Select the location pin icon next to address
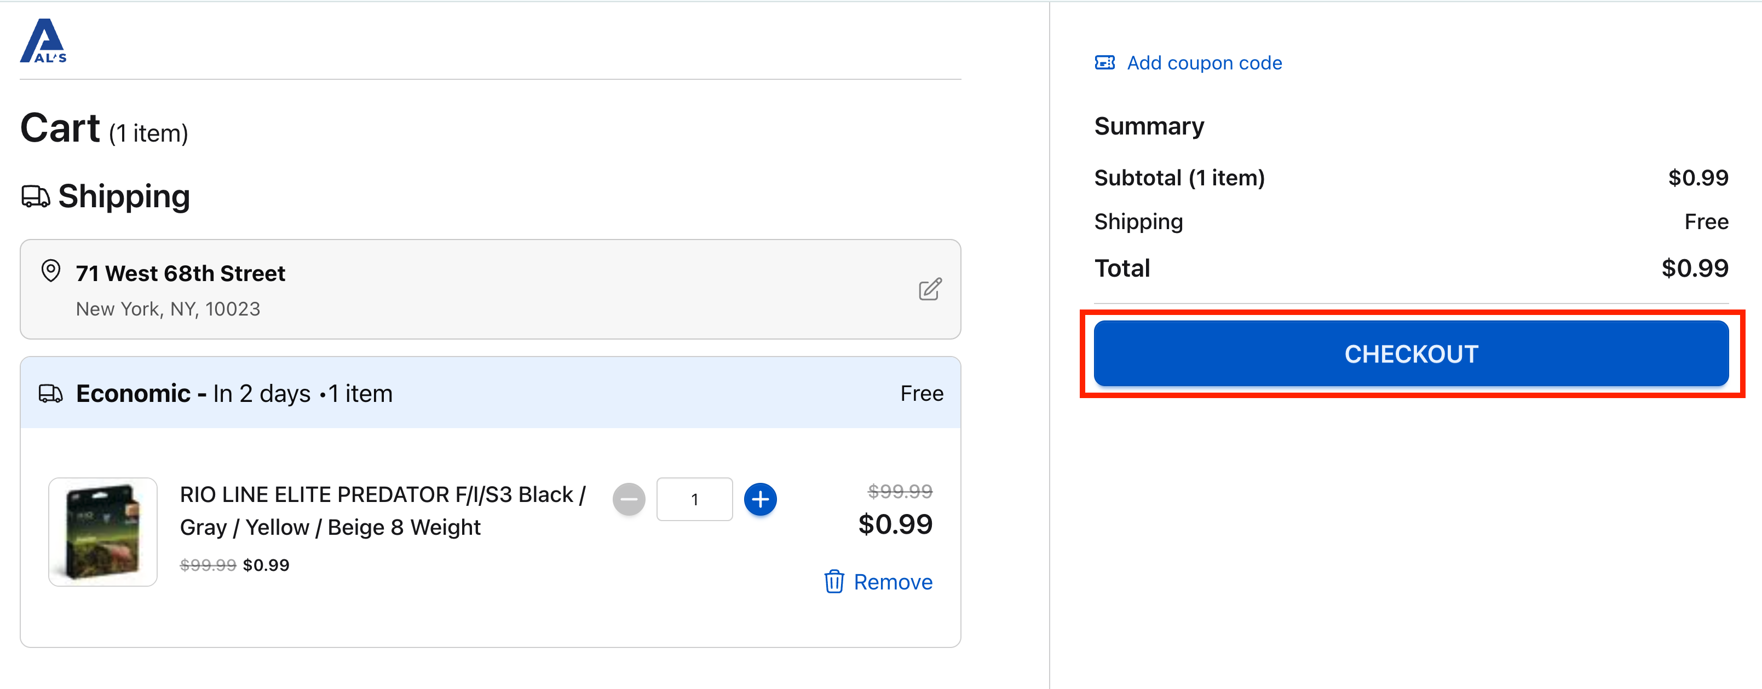Screen dimensions: 1762x689 [x=50, y=271]
